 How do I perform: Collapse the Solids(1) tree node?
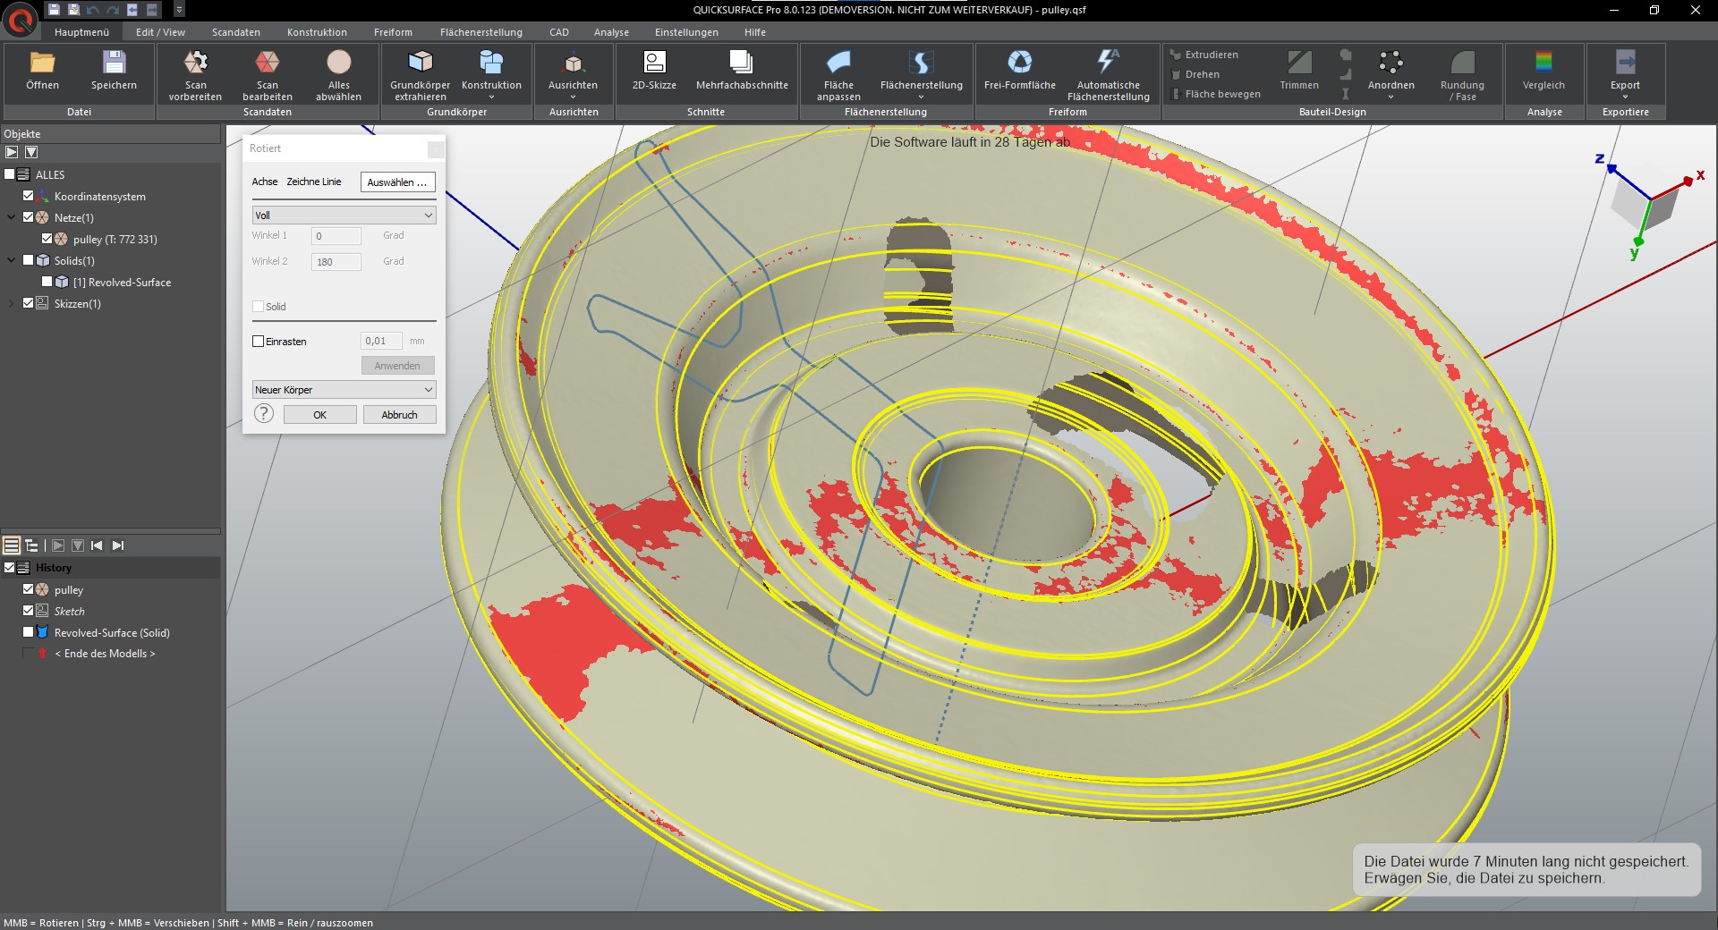pyautogui.click(x=12, y=260)
